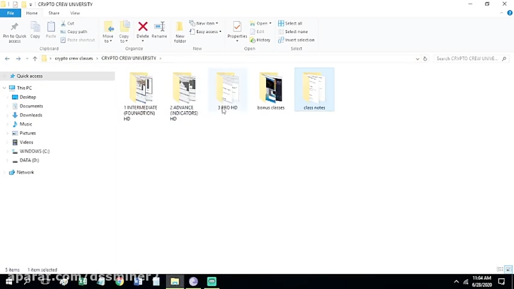This screenshot has width=514, height=289.
Task: Select the 3 PRO HD folder
Action: click(227, 90)
